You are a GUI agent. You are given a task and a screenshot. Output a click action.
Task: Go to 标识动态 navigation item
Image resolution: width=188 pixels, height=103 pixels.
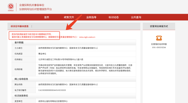point(114,17)
